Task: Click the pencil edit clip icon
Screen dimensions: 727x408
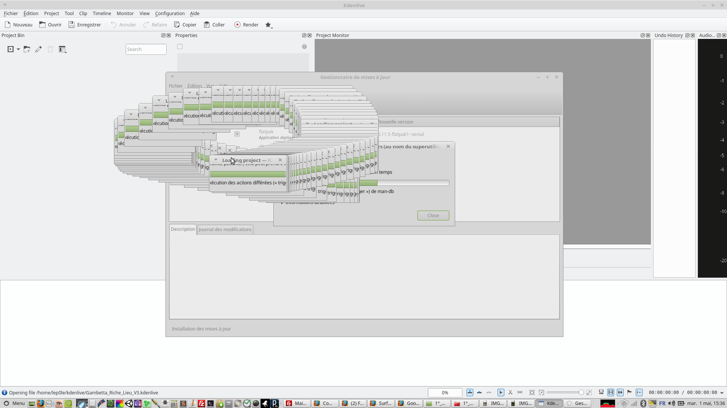Action: tap(38, 49)
